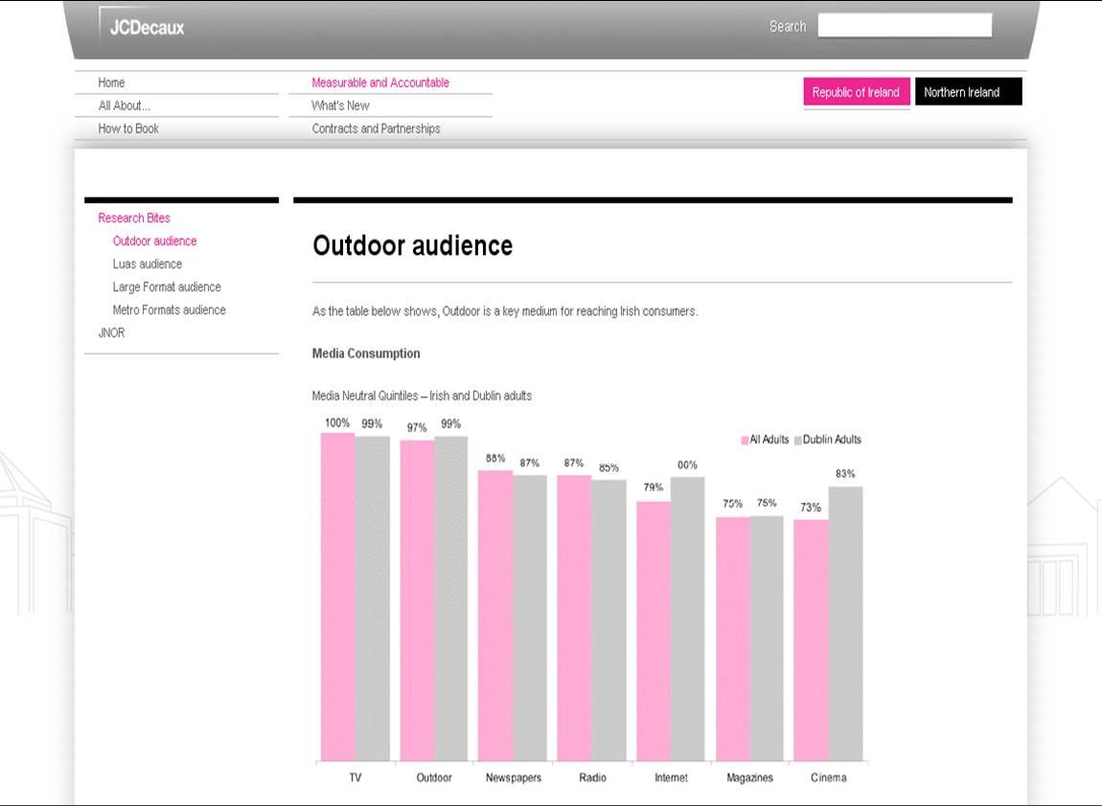Open the What's New section
Screen dimensions: 1102x806
click(340, 105)
